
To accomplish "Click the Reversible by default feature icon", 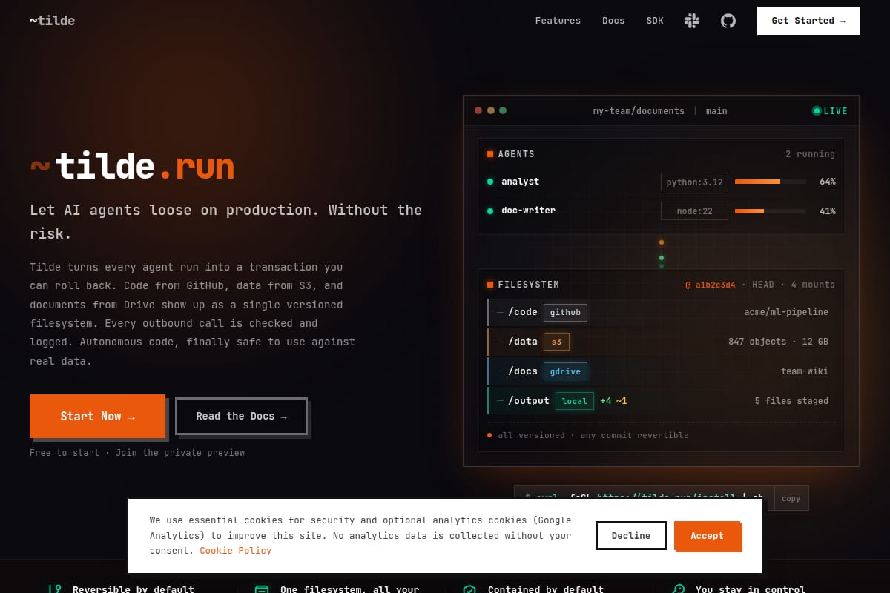I will pos(55,590).
